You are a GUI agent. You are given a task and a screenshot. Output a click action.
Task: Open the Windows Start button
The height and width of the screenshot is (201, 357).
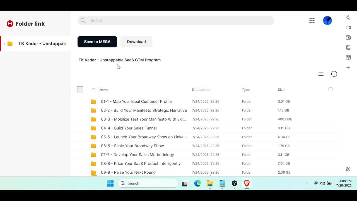(x=110, y=183)
